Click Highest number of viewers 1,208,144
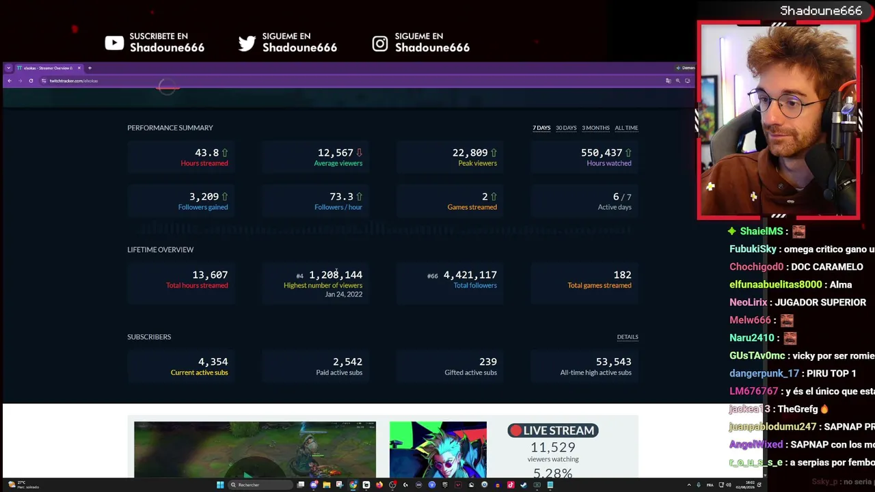 (336, 275)
